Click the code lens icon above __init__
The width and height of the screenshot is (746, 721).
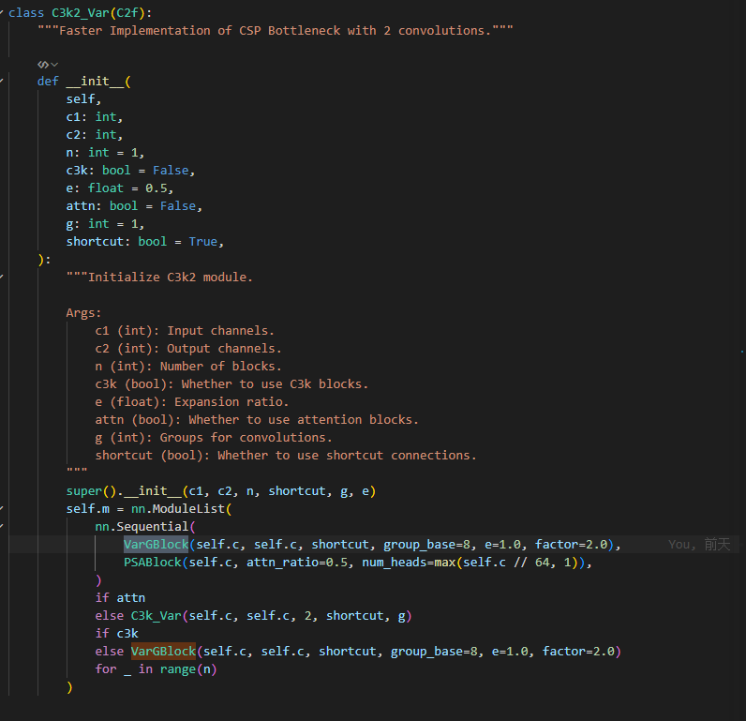[x=43, y=65]
